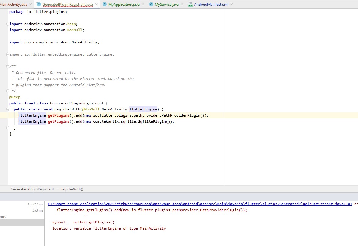Screen dimensions: 358x246
Task: Click the 353 ms build timing entry
Action: [x=37, y=210]
